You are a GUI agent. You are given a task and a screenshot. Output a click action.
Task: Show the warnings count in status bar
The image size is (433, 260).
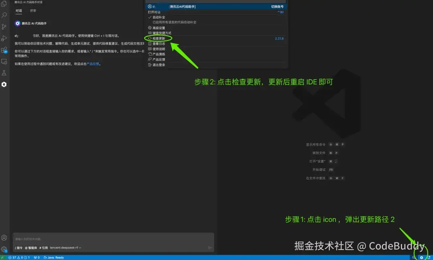(x=20, y=258)
